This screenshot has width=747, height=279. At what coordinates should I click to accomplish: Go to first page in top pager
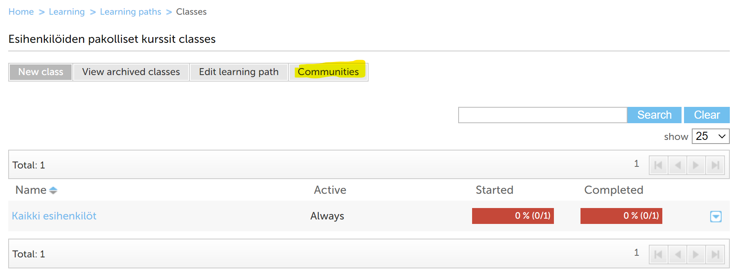(x=658, y=165)
